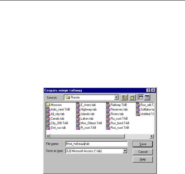Click the Save button

(143, 144)
